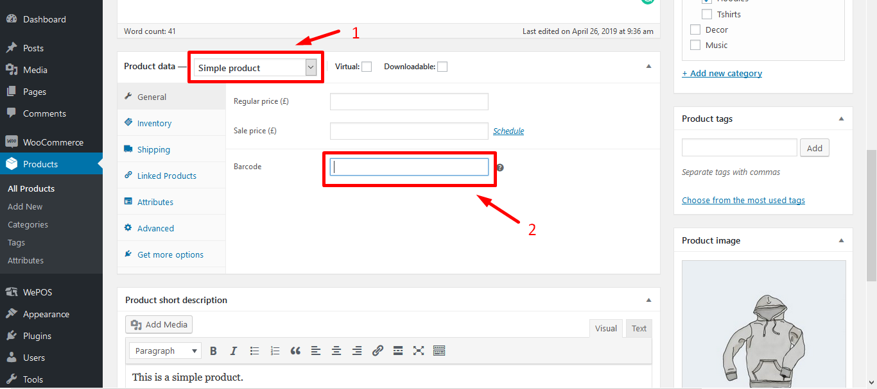Open the Inventory tab in Product data
Image resolution: width=877 pixels, height=389 pixels.
[x=154, y=122]
